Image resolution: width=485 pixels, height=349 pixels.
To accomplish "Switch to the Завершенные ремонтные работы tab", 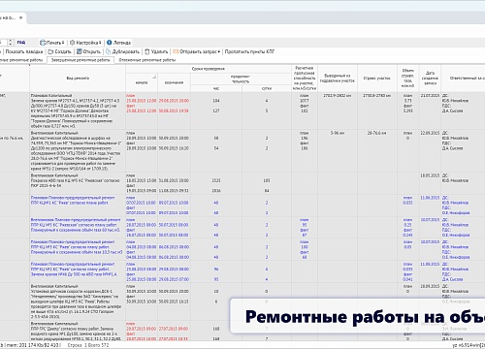I will pos(81,60).
